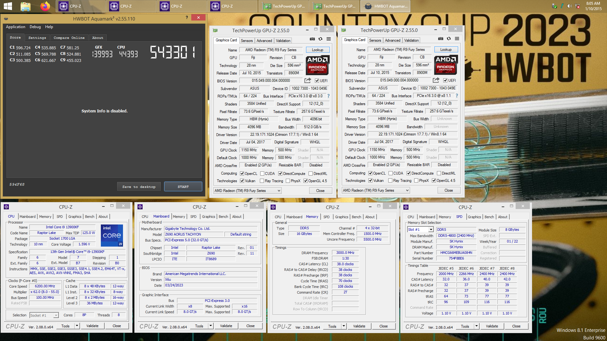Click Tools button in CPU-Z SPD window
Screen dimensions: 607x341
465,326
